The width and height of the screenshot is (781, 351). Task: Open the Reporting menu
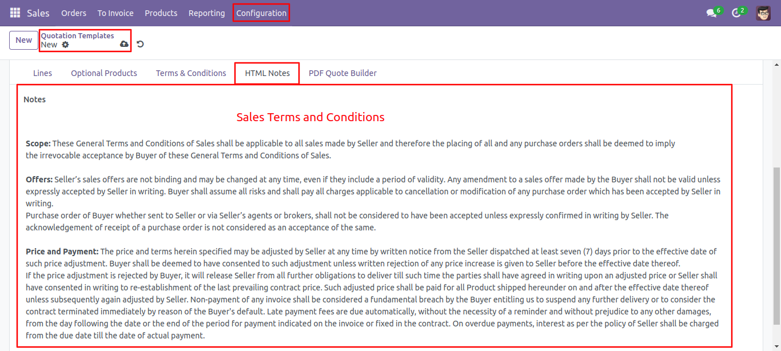pos(206,13)
